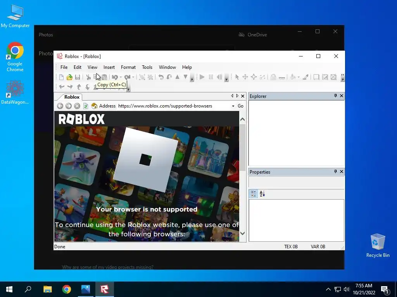The height and width of the screenshot is (297, 397).
Task: Click the rotate left curved arrow icon
Action: click(x=161, y=77)
